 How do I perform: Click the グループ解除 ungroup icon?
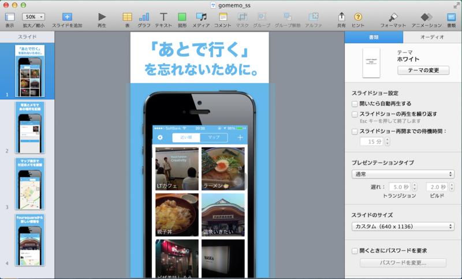click(288, 17)
